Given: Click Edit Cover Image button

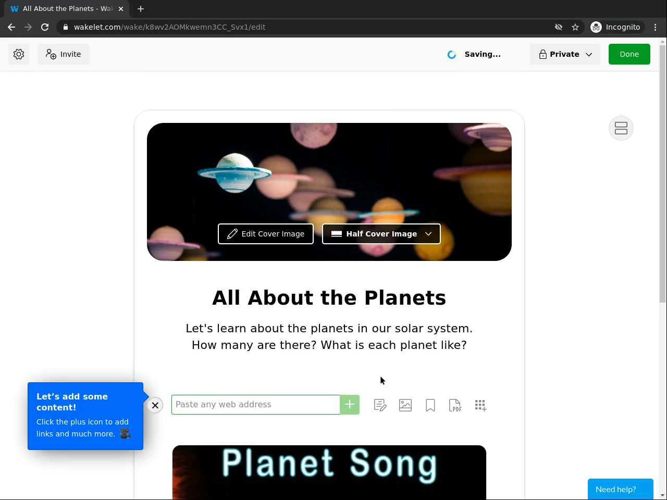Looking at the screenshot, I should [266, 234].
